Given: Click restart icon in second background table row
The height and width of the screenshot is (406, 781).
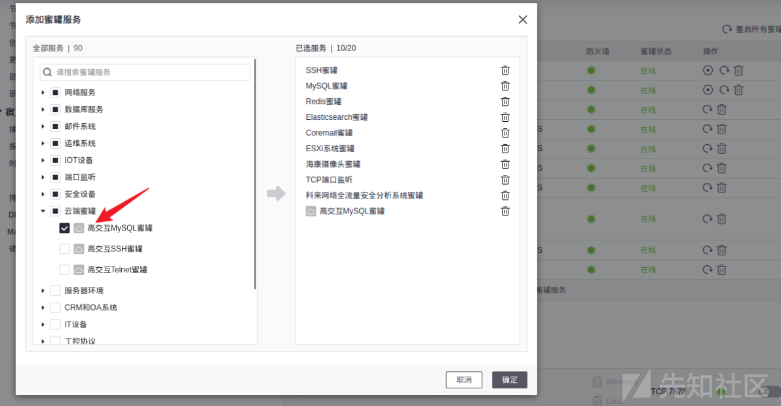Looking at the screenshot, I should pos(724,90).
